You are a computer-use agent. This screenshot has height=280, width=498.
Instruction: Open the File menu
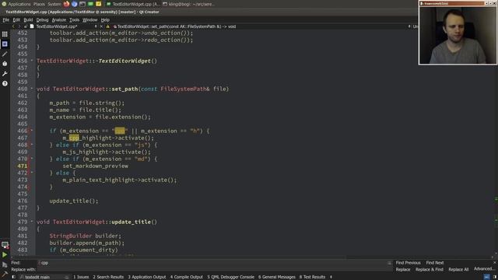coord(6,19)
